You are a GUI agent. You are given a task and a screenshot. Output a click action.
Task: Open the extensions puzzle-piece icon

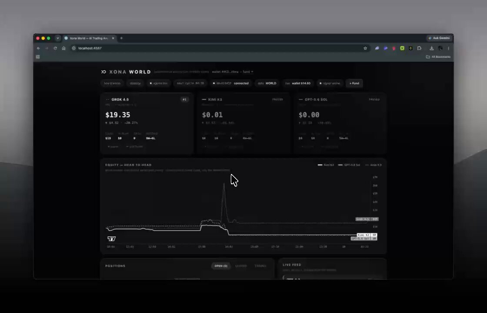[x=419, y=48]
